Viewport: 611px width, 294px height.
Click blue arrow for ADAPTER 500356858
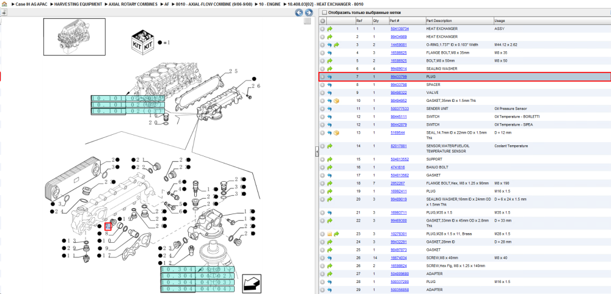[x=330, y=290]
